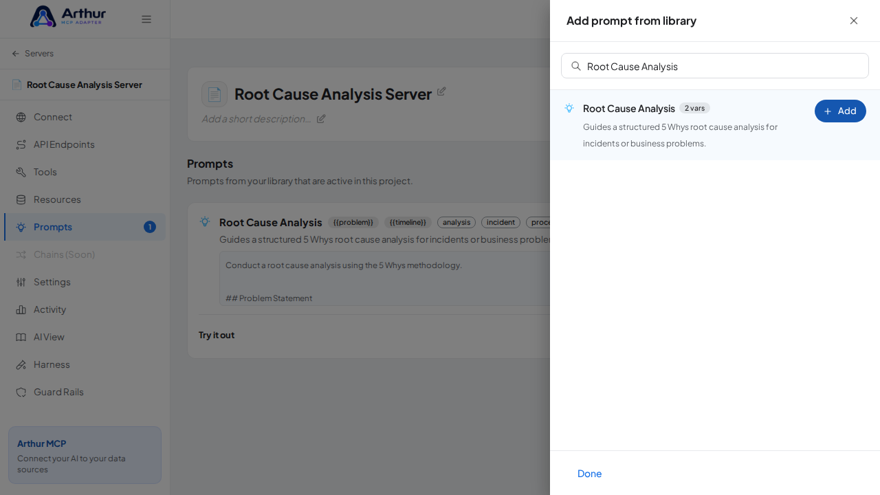Click the book AI View icon
The height and width of the screenshot is (495, 880).
point(21,337)
